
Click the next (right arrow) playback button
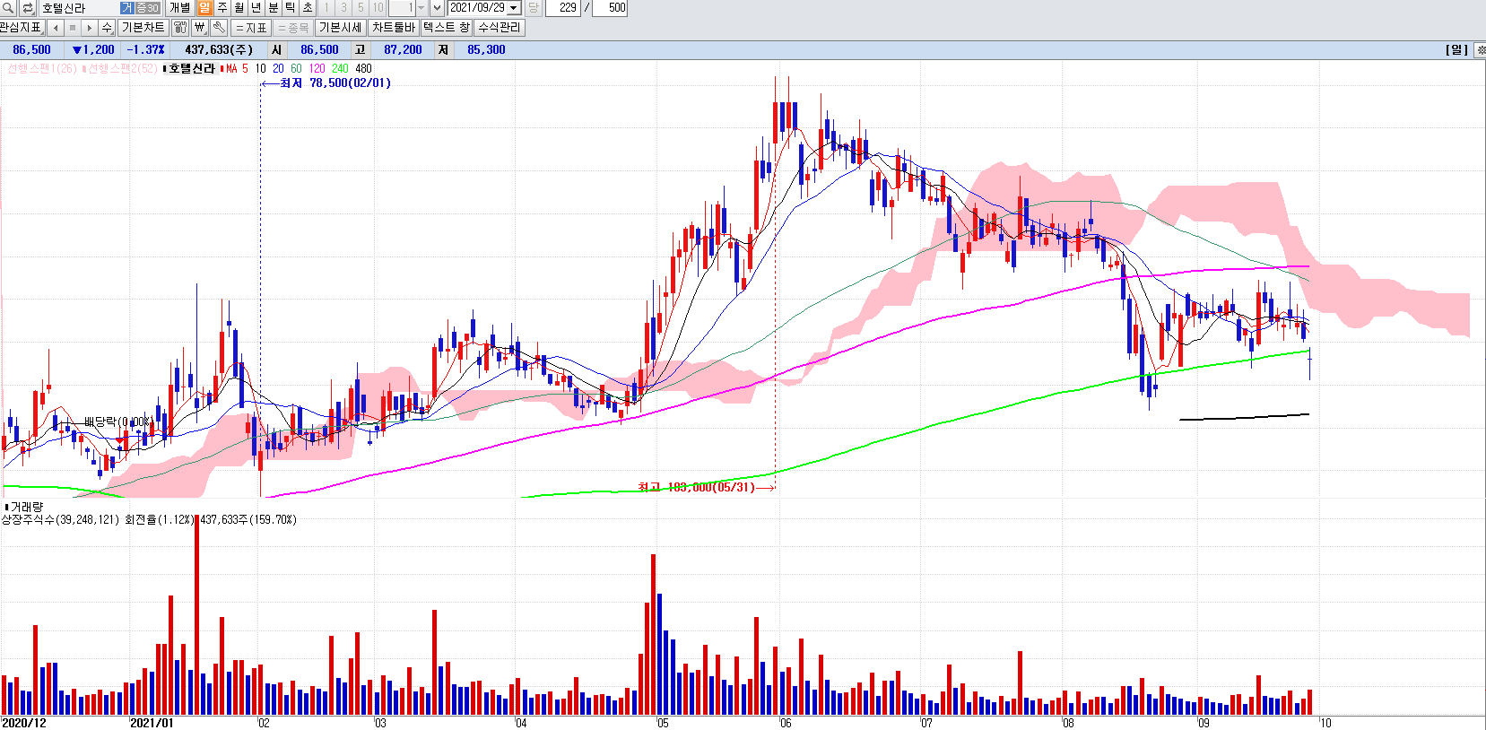[x=90, y=28]
